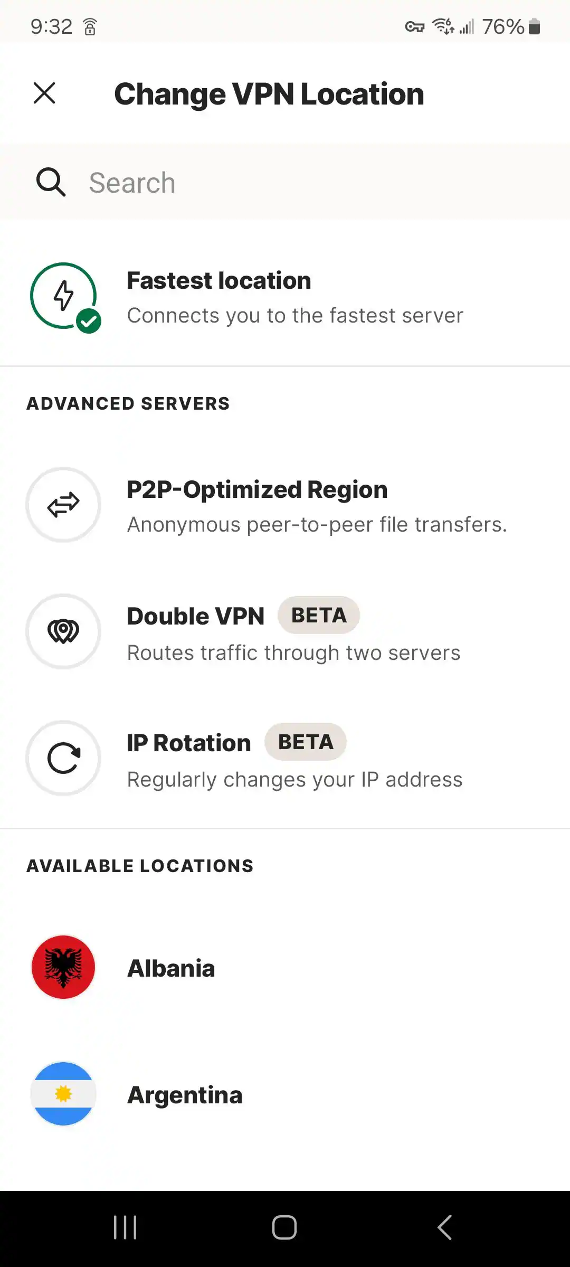Select the Fastest location lightning icon
Screen dimensions: 570x1267
64,296
